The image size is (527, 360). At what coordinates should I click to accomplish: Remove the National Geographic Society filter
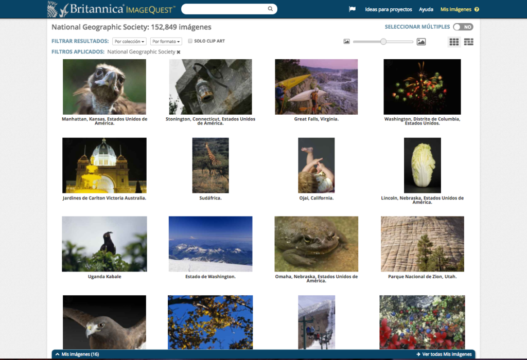pyautogui.click(x=178, y=52)
